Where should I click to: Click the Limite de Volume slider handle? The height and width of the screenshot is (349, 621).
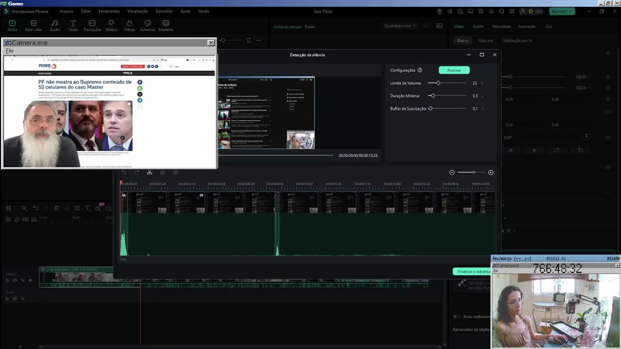tap(438, 83)
